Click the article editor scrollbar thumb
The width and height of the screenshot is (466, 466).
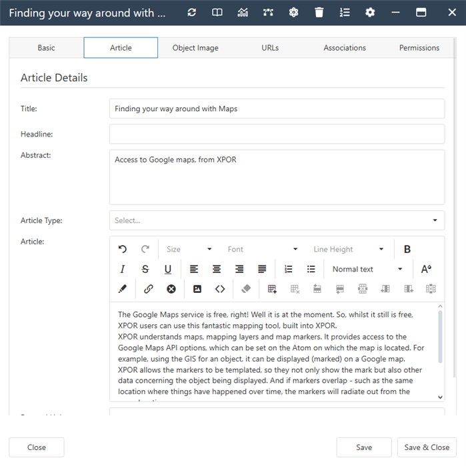click(x=440, y=337)
